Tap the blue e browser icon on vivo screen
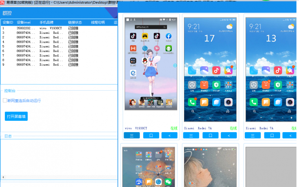Viewport: 299px width, 187px height. coord(133,73)
